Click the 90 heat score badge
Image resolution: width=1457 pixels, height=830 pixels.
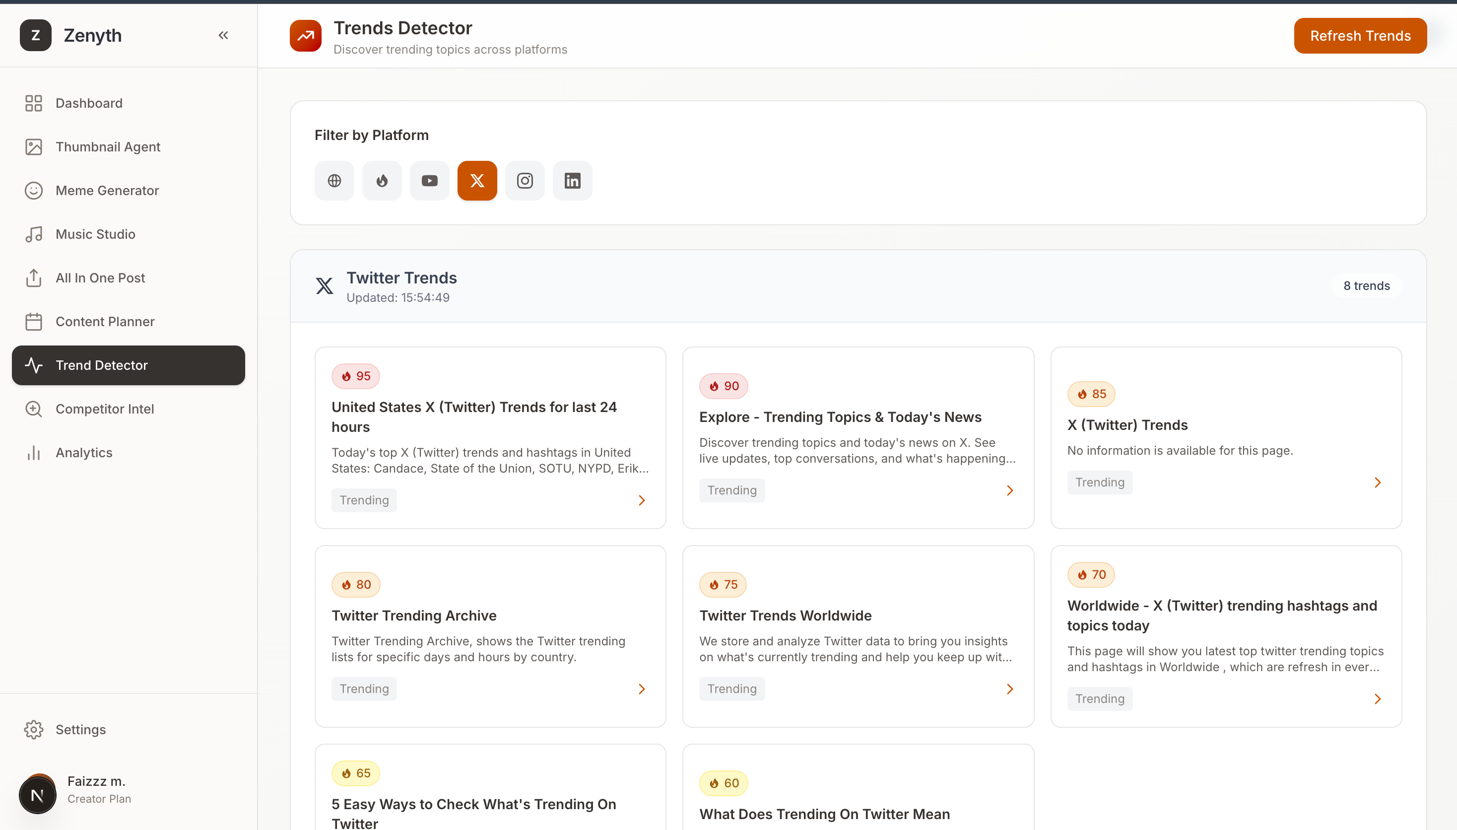coord(724,386)
